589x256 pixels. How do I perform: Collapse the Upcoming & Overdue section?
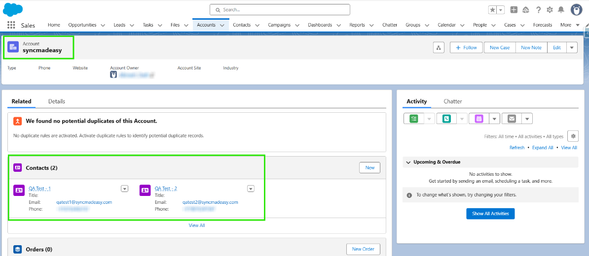pyautogui.click(x=408, y=162)
